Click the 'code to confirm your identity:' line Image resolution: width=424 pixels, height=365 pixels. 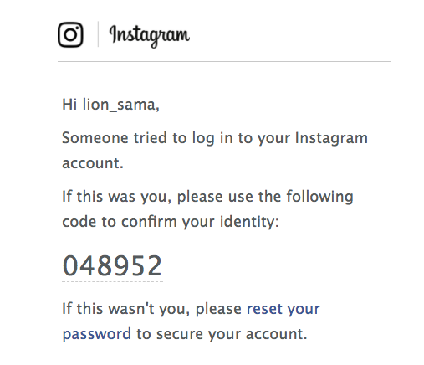coord(171,222)
